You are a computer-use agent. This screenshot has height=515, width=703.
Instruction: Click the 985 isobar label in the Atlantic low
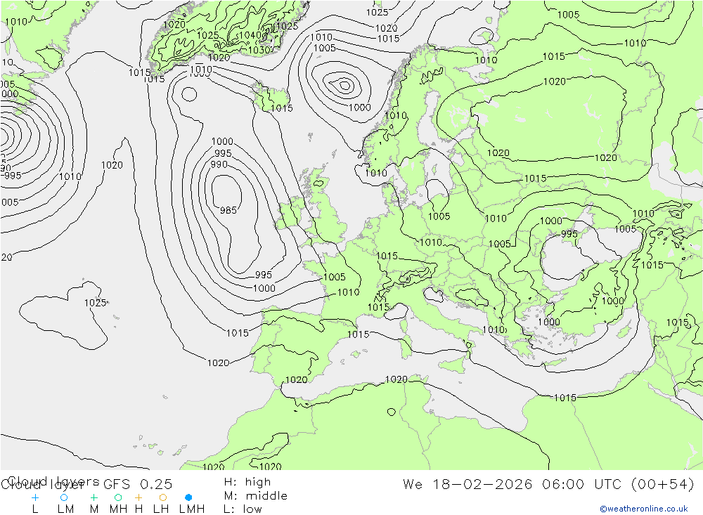228,210
